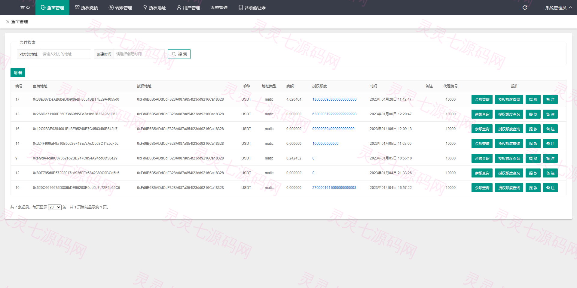Click authorization amount 1000000000000
This screenshot has width=577, height=288.
click(x=325, y=144)
